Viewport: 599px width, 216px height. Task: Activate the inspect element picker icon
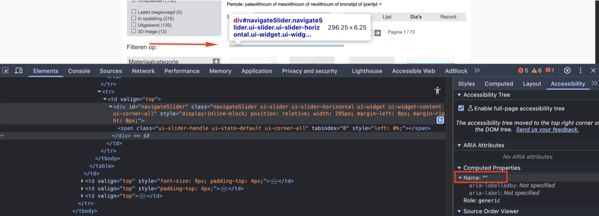click(6, 70)
